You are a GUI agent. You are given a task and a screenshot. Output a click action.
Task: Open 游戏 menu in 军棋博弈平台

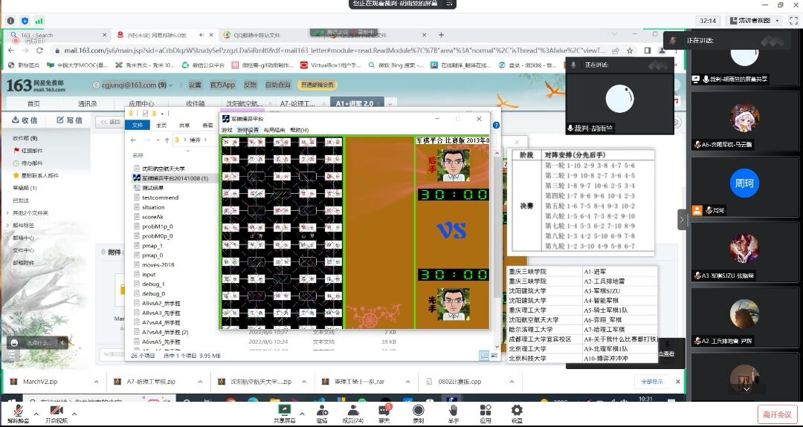tap(227, 130)
